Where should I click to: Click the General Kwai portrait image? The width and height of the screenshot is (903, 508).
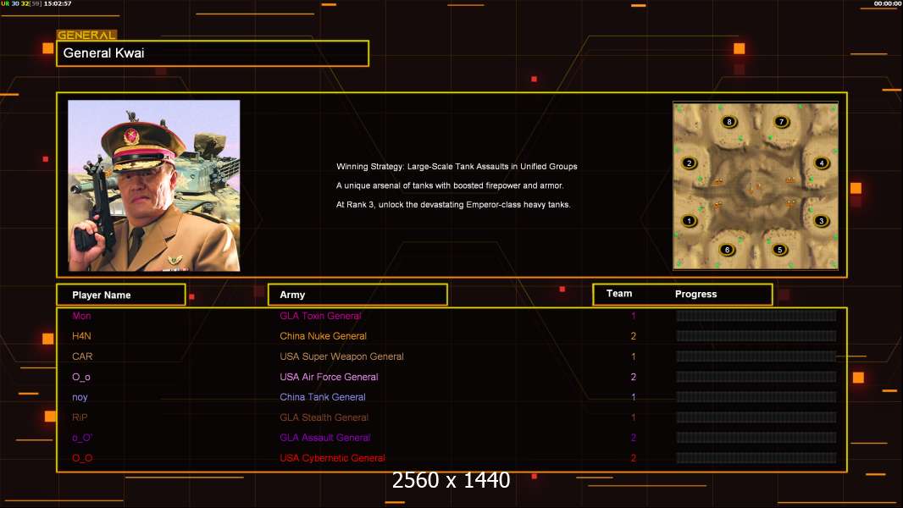point(154,185)
